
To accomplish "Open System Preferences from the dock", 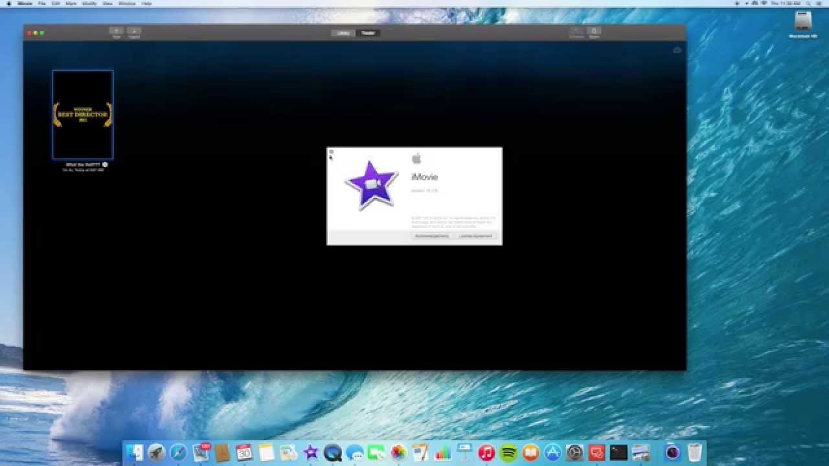I will tap(574, 452).
